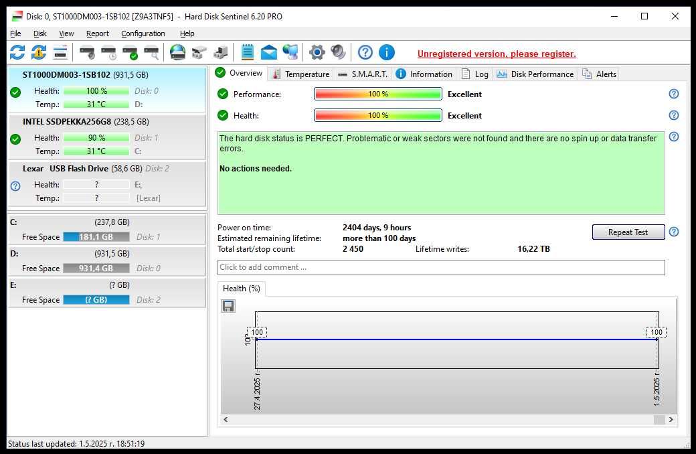Click the help icon beside status text box
The height and width of the screenshot is (454, 696).
(x=674, y=137)
